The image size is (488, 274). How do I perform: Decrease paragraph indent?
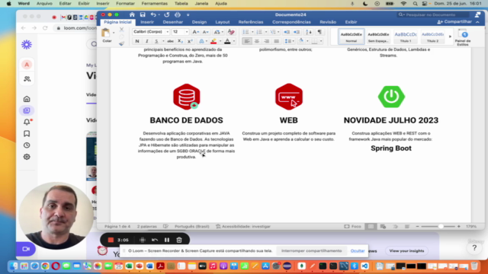(287, 32)
